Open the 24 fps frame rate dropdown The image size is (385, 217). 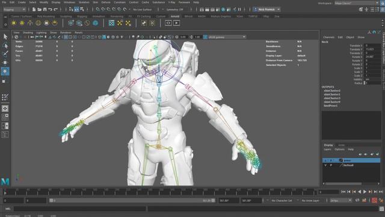(341, 201)
